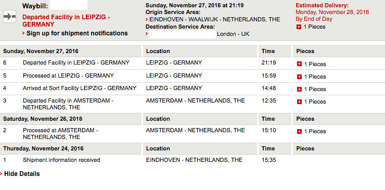Click Sunday, November 27, 2016 date header
Image resolution: width=385 pixels, height=190 pixels.
41,52
